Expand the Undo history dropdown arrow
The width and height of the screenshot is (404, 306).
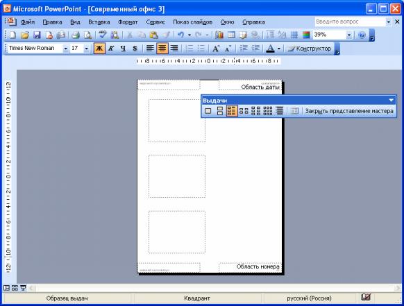(190, 35)
